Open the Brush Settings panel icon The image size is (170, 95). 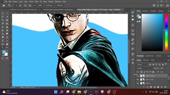133,31
